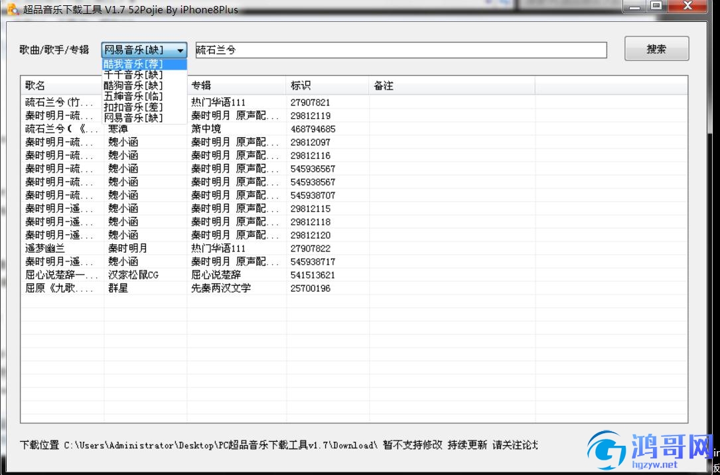Focus the search keyword field containing 疏石兰兮

tap(401, 50)
